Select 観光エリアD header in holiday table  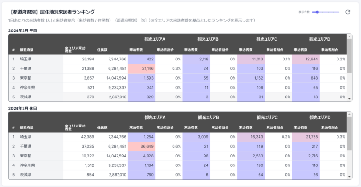coord(320,118)
